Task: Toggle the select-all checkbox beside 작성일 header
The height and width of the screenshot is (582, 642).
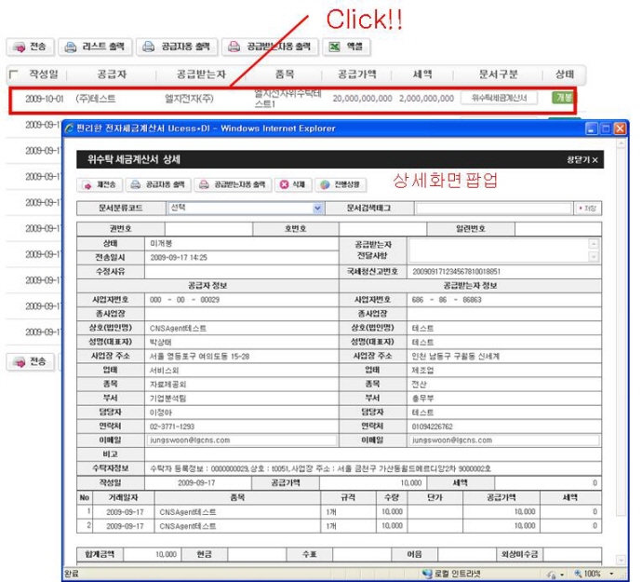Action: coord(13,74)
